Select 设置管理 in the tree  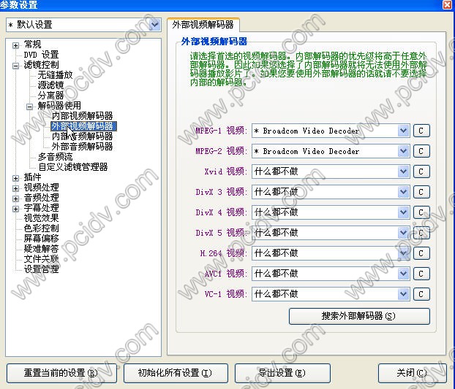point(41,269)
